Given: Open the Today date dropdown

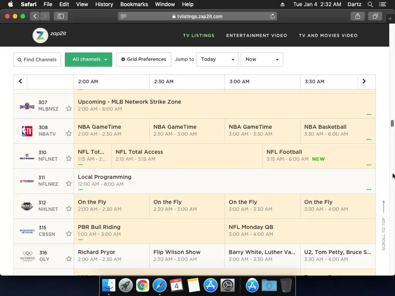Looking at the screenshot, I should 218,59.
